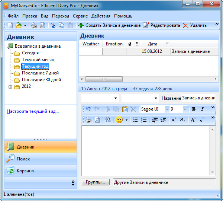Viewport: 223px width, 201px height.
Task: Toggle italic text formatting
Action: (x=202, y=109)
